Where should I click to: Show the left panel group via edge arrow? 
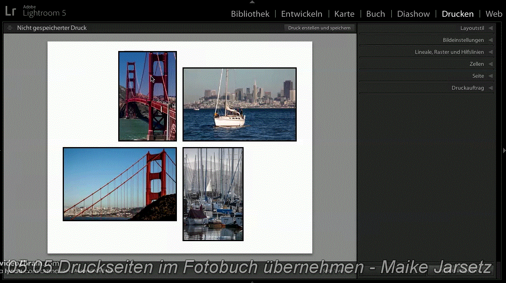(1, 150)
